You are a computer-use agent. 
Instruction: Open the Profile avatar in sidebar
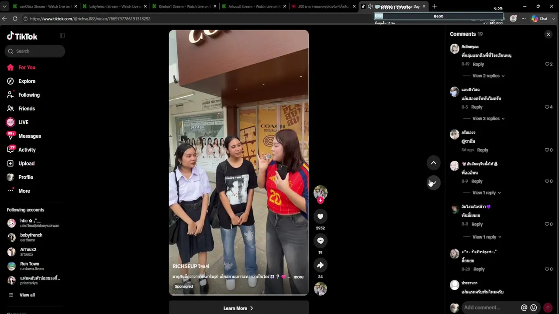coord(10,177)
